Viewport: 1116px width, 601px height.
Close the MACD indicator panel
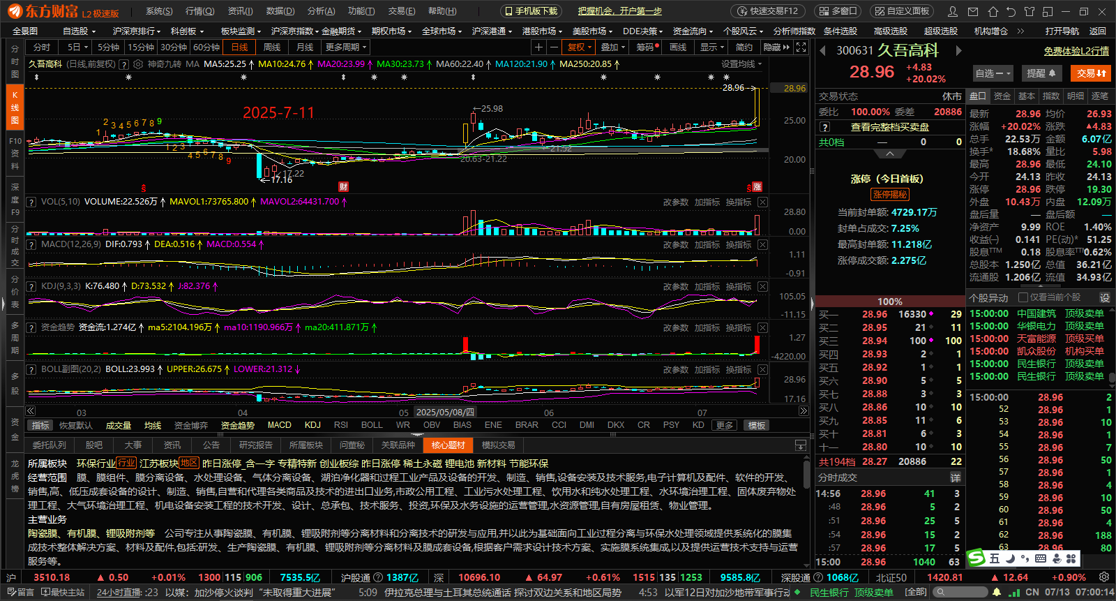click(762, 244)
